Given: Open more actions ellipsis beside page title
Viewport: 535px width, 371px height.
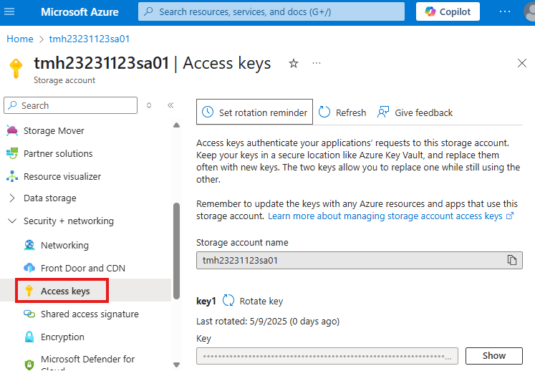Looking at the screenshot, I should pyautogui.click(x=317, y=63).
